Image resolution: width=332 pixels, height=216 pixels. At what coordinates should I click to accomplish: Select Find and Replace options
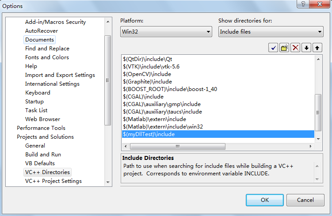(x=47, y=49)
